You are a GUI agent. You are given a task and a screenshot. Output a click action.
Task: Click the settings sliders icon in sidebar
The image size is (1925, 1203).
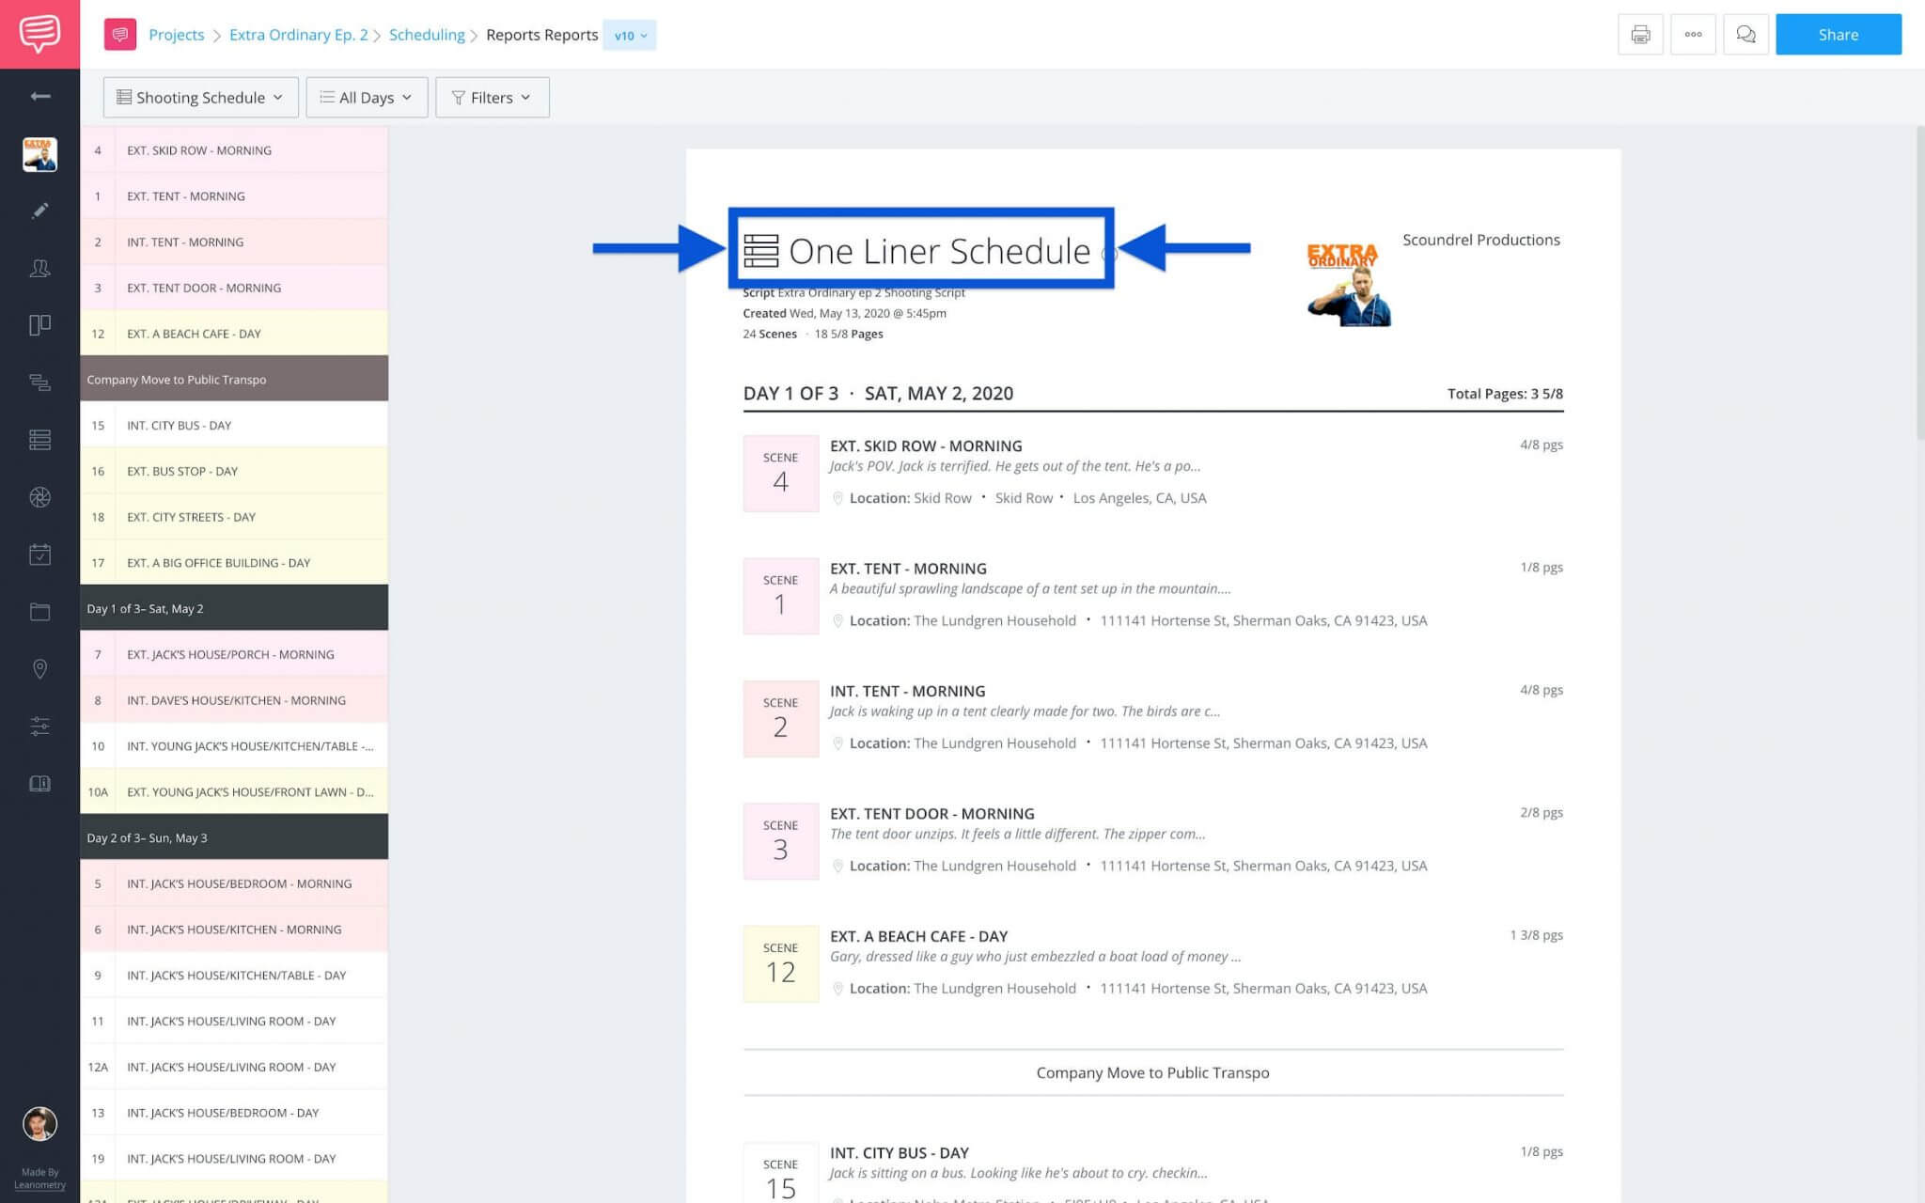click(39, 726)
